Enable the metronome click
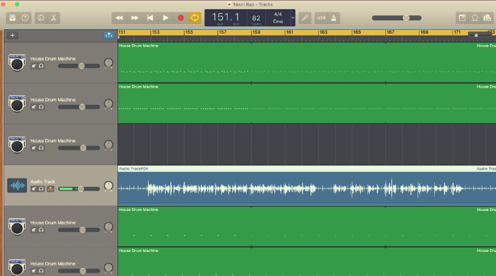 334,18
